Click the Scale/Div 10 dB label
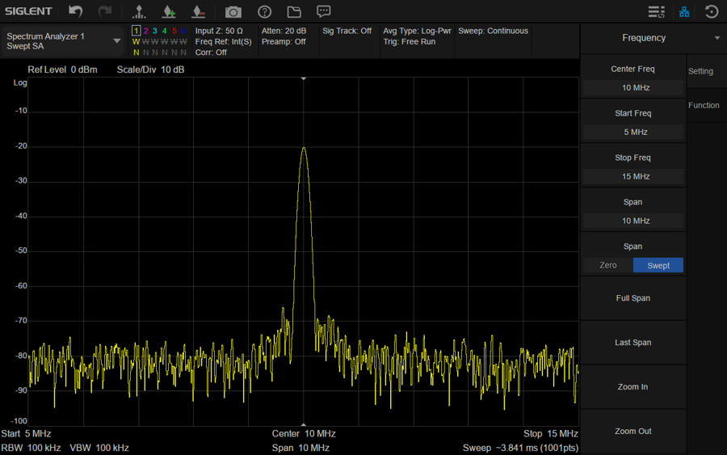The image size is (727, 455). coord(151,70)
